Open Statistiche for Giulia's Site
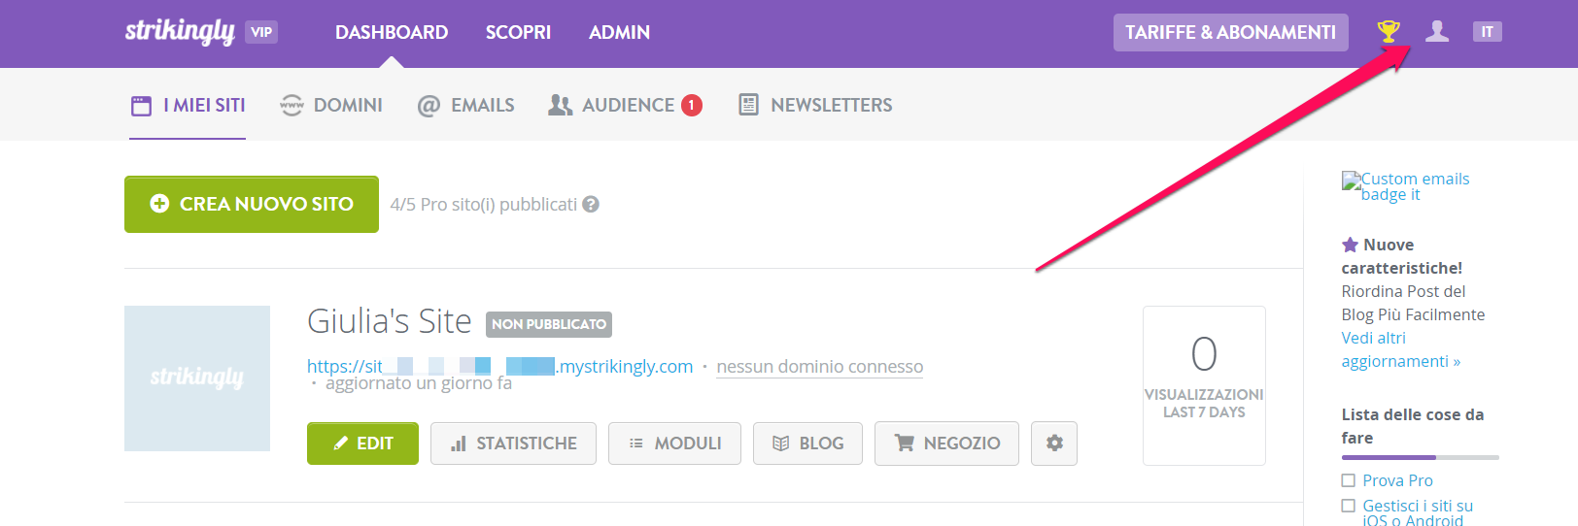The height and width of the screenshot is (526, 1578). point(513,444)
